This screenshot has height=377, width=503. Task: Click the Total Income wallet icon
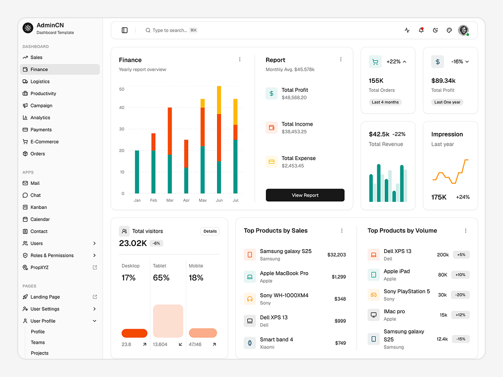271,128
